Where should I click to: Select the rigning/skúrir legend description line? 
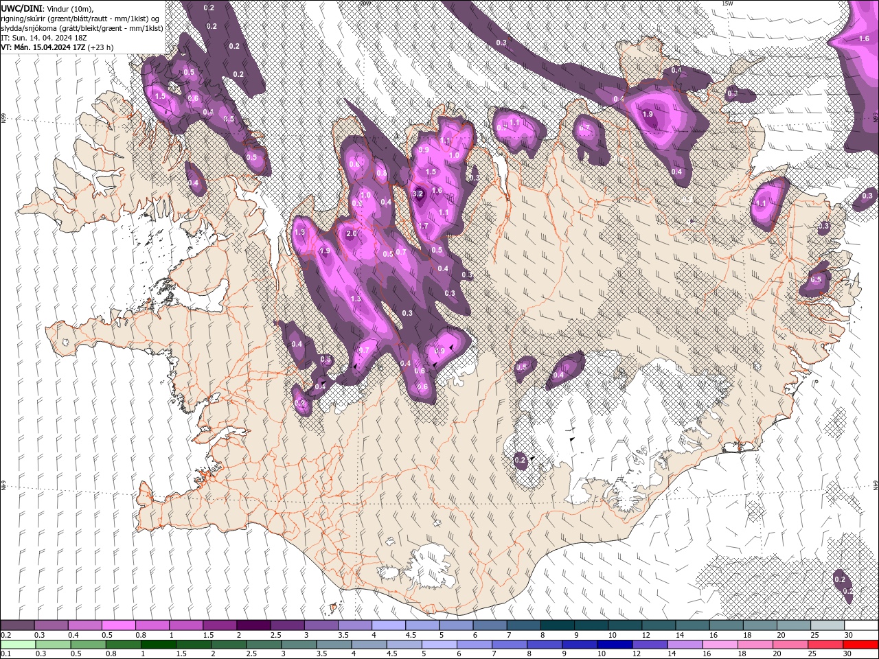pyautogui.click(x=81, y=18)
